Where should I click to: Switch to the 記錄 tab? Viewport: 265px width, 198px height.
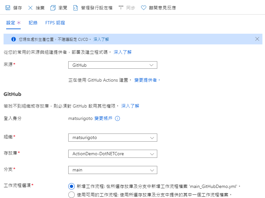[x=33, y=23]
